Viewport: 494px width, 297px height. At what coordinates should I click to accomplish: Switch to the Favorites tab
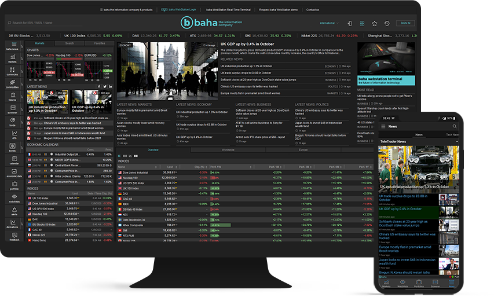(x=100, y=43)
